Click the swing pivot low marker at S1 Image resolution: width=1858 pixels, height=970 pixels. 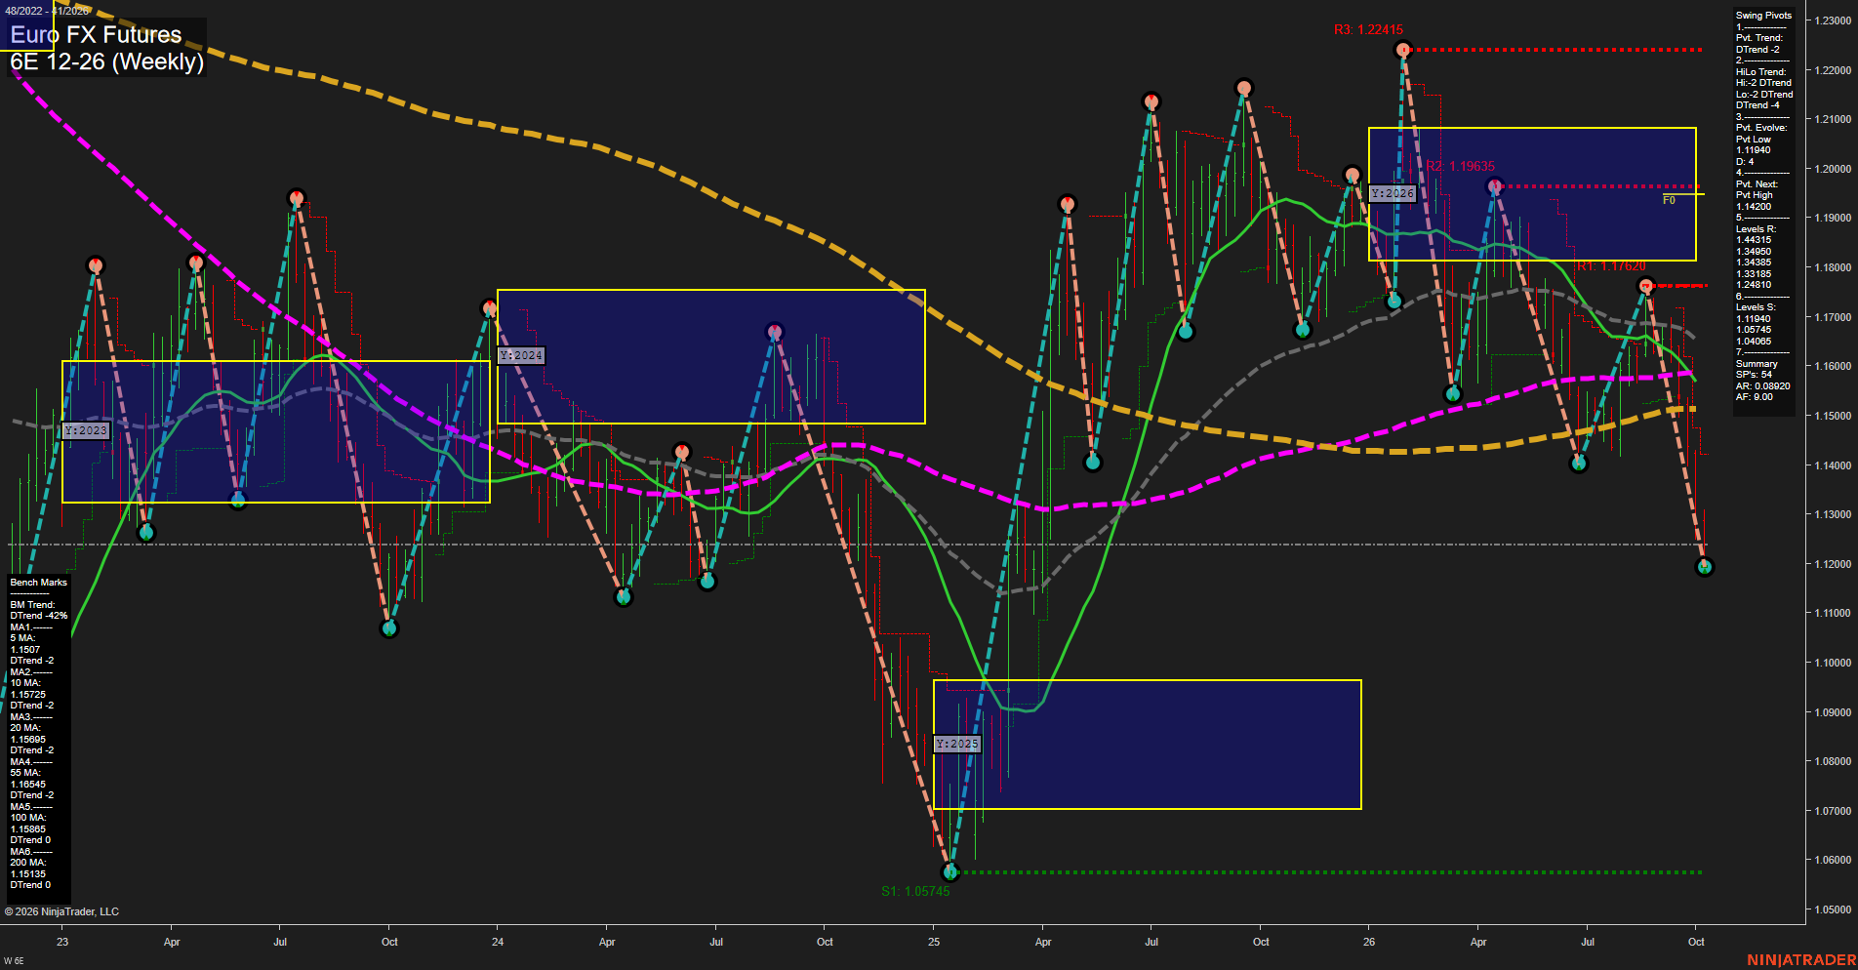950,871
